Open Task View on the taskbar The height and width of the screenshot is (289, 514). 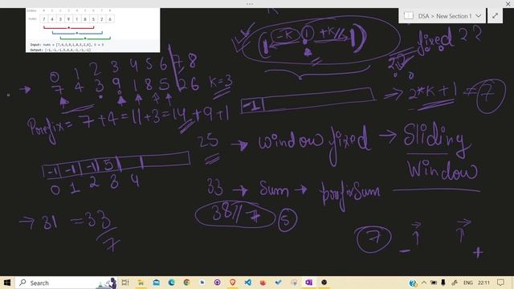point(125,283)
